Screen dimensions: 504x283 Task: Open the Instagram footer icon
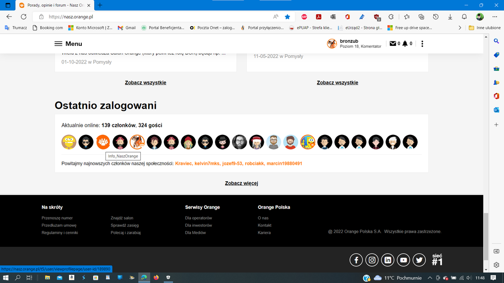point(372,260)
